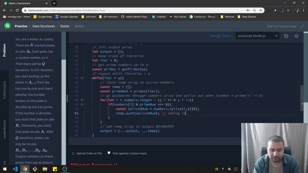Open the Google Keep bookmark
This screenshot has width=308, height=173.
(x=43, y=17)
